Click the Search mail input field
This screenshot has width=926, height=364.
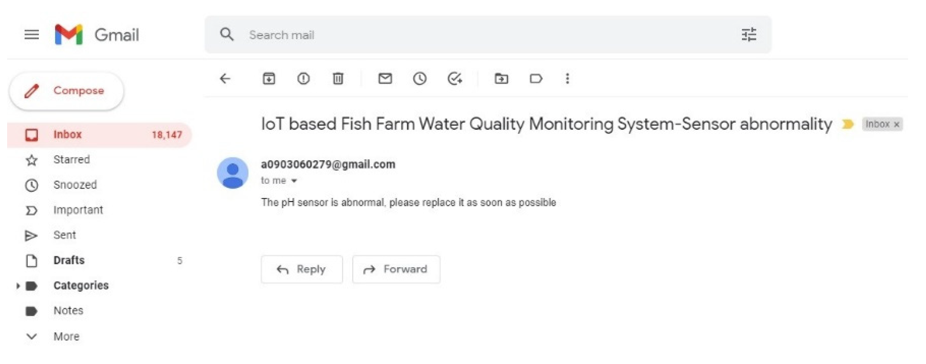click(450, 35)
